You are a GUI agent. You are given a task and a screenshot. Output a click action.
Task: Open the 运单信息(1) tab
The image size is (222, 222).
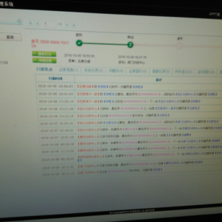coord(68,70)
